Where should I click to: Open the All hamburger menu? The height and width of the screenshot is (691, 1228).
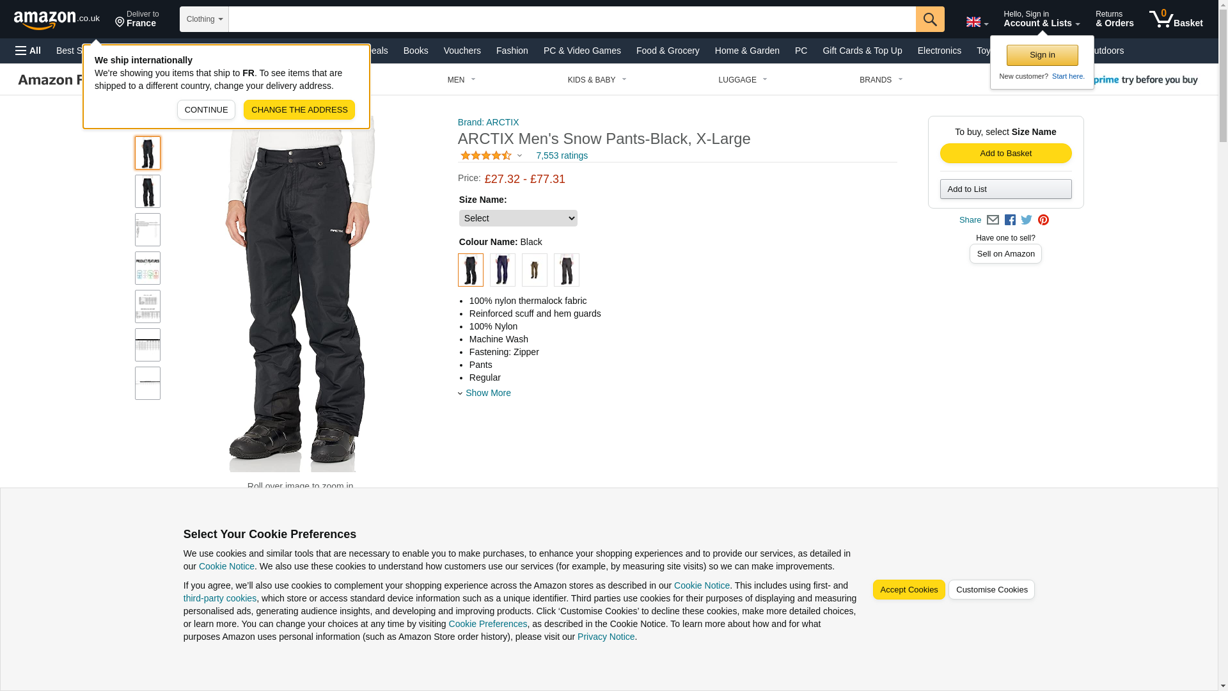pos(28,51)
